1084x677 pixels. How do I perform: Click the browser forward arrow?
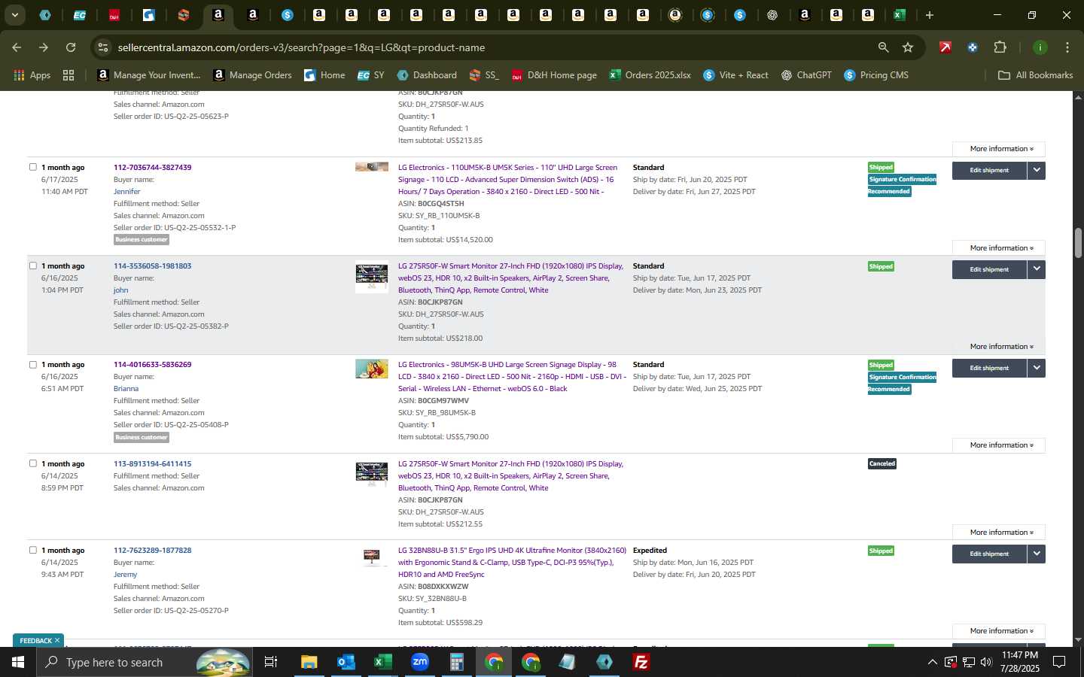[x=44, y=47]
